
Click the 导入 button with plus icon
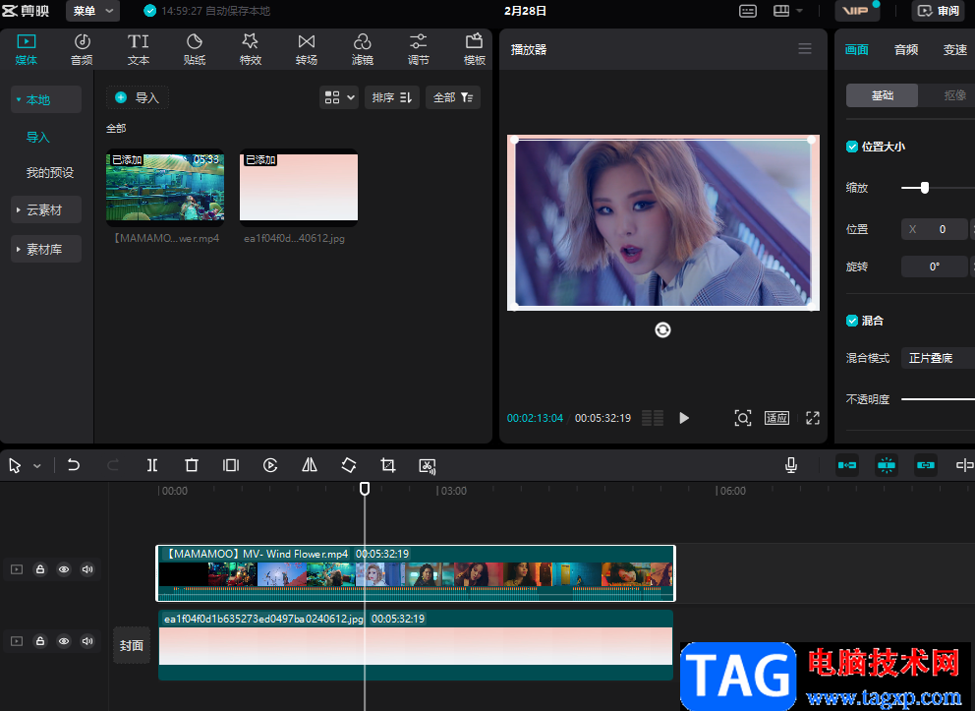pos(138,97)
